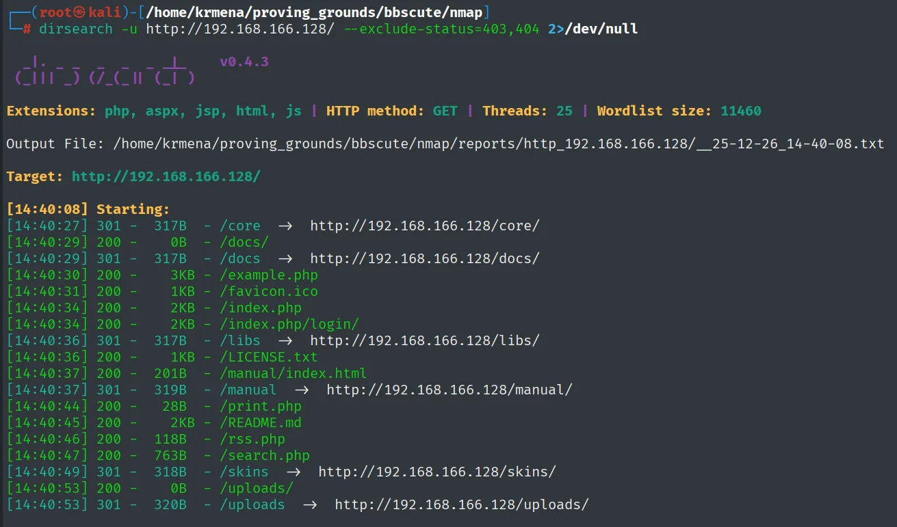The height and width of the screenshot is (527, 897).
Task: Click the /skins path entry
Action: [244, 472]
